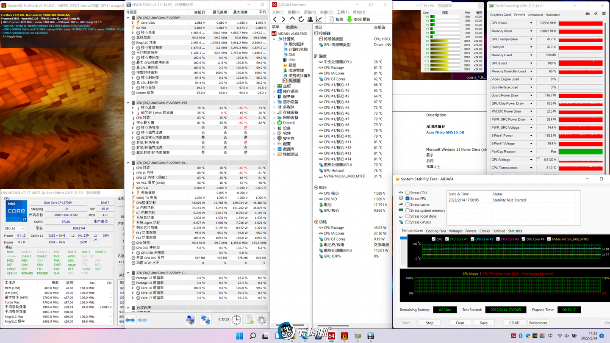Click the AIDA64 back navigation arrow
This screenshot has height=343, width=610.
[x=275, y=19]
